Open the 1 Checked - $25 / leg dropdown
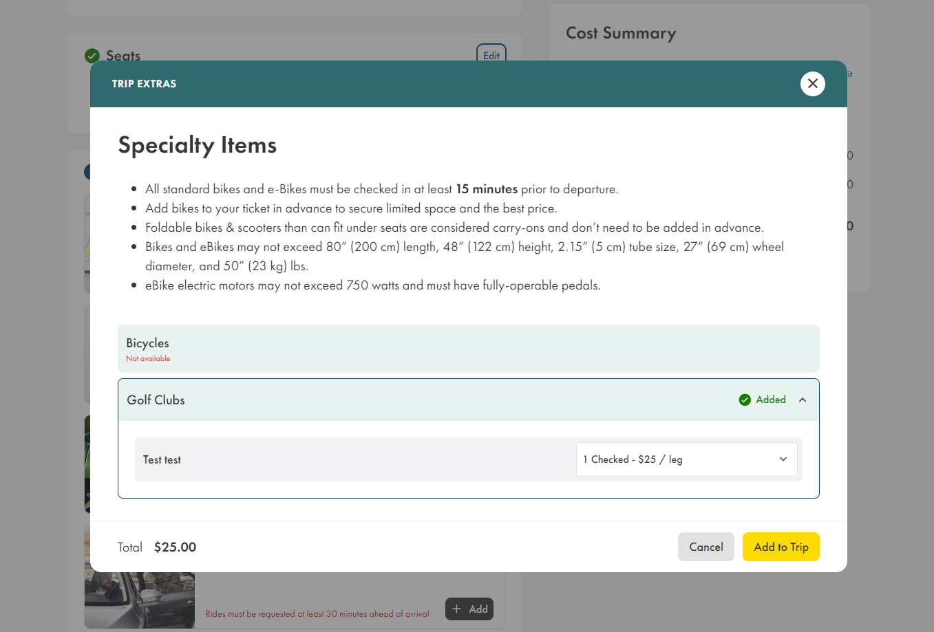Image resolution: width=934 pixels, height=632 pixels. tap(686, 459)
